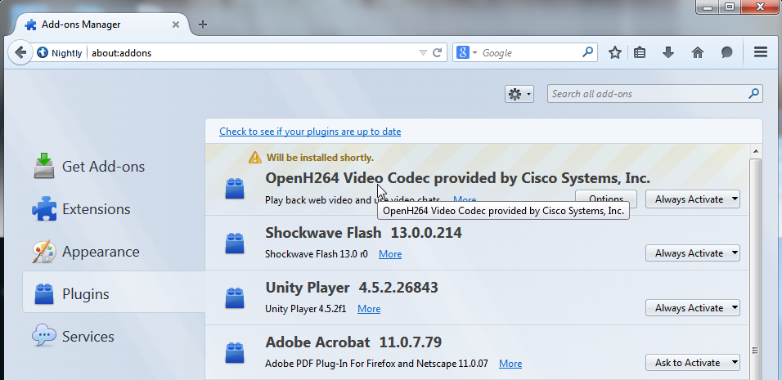Click the Get Add-ons download box icon
The image size is (782, 380).
tap(44, 166)
